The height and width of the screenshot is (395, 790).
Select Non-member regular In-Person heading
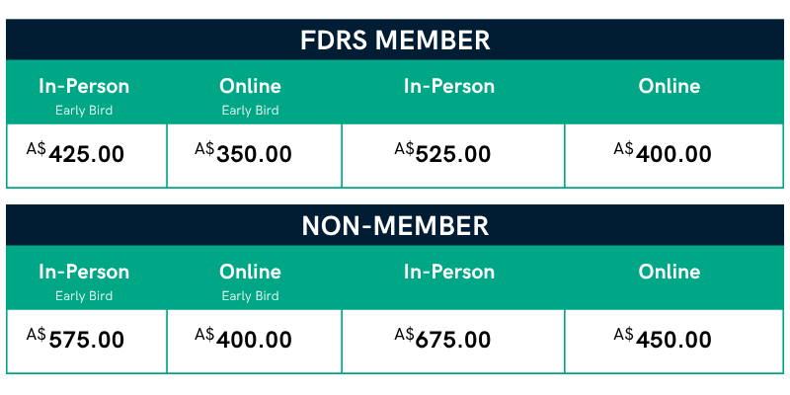[449, 272]
